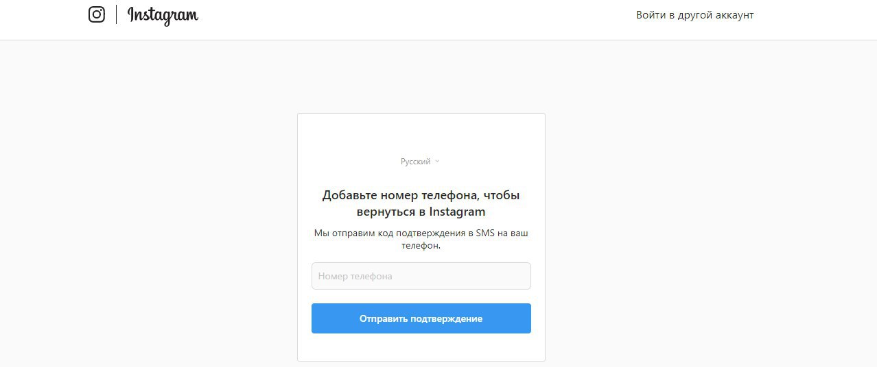Screen dimensions: 877x367
Task: Click the text line ending with телефон.
Action: (421, 245)
